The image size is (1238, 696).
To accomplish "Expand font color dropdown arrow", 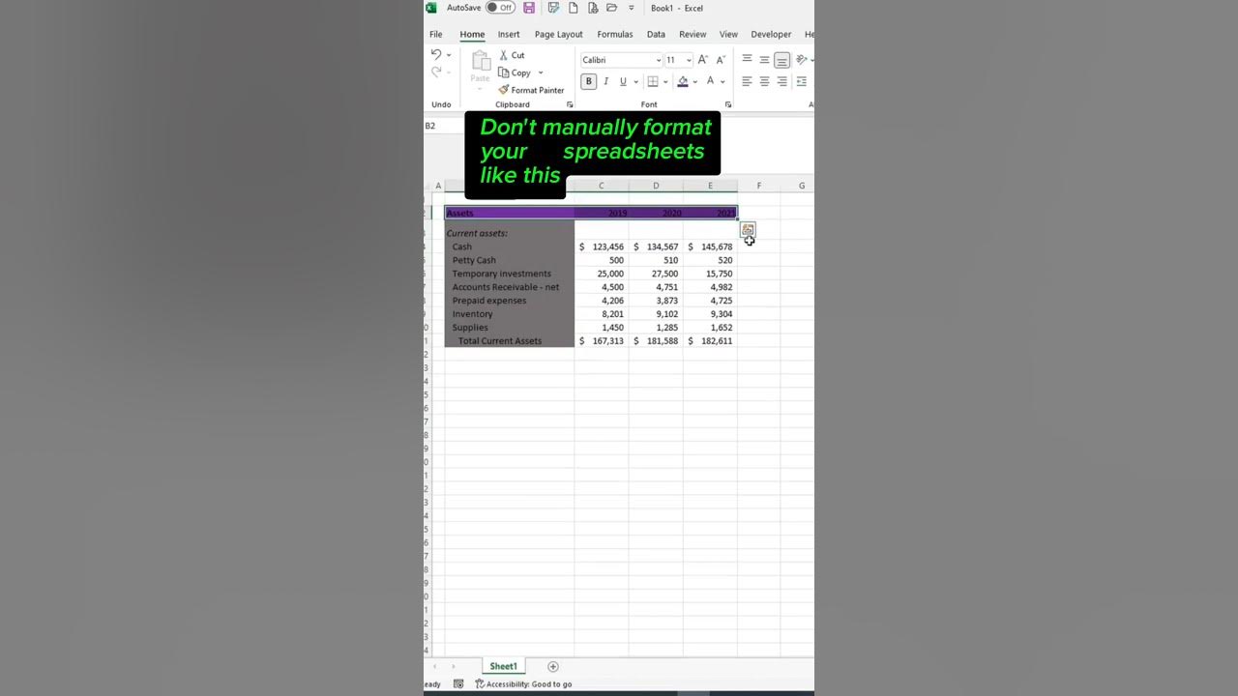I will [x=722, y=81].
